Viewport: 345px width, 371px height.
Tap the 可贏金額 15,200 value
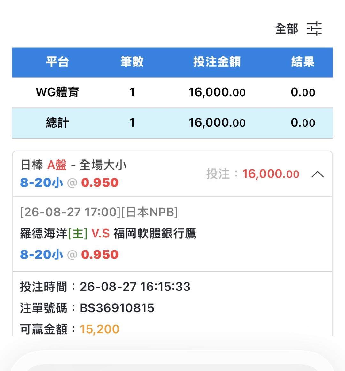(x=100, y=329)
